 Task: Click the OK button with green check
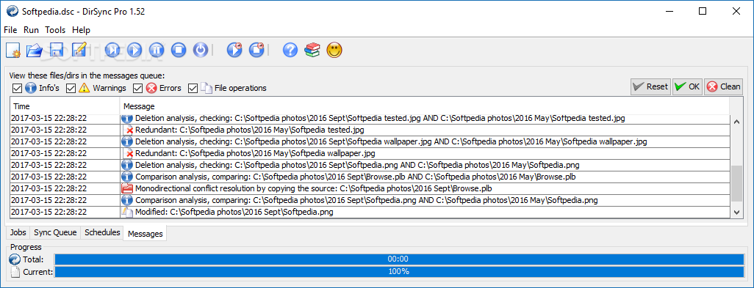pyautogui.click(x=688, y=86)
